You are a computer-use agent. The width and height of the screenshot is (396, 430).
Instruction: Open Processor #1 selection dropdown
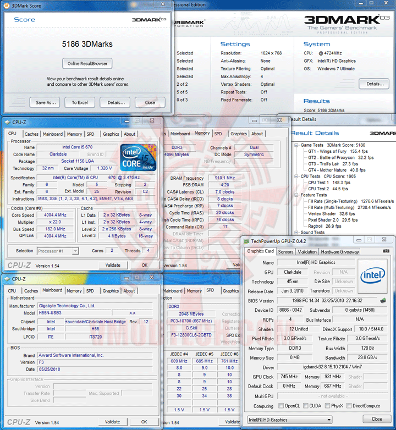coord(58,251)
